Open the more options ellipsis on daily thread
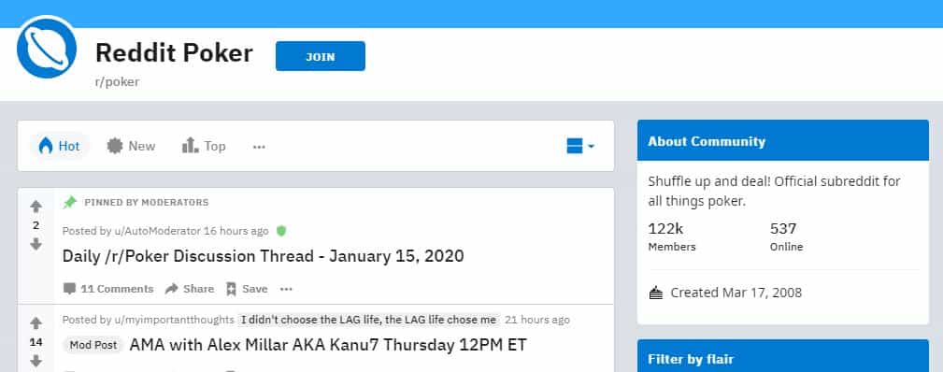 286,289
